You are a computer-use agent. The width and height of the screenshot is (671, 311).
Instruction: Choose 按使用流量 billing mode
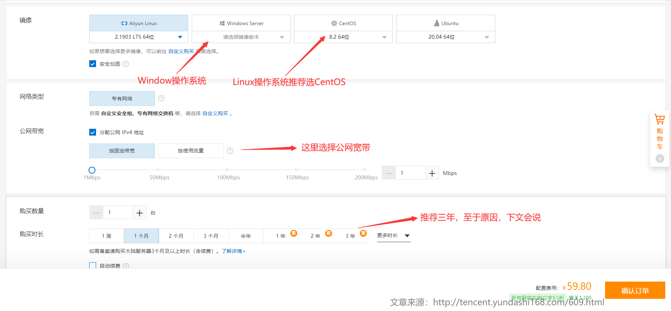tap(191, 151)
